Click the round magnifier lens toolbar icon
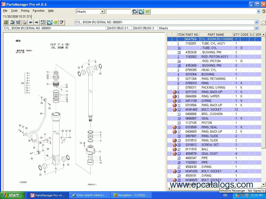Viewport: 266px width, 199px height. [x=49, y=22]
